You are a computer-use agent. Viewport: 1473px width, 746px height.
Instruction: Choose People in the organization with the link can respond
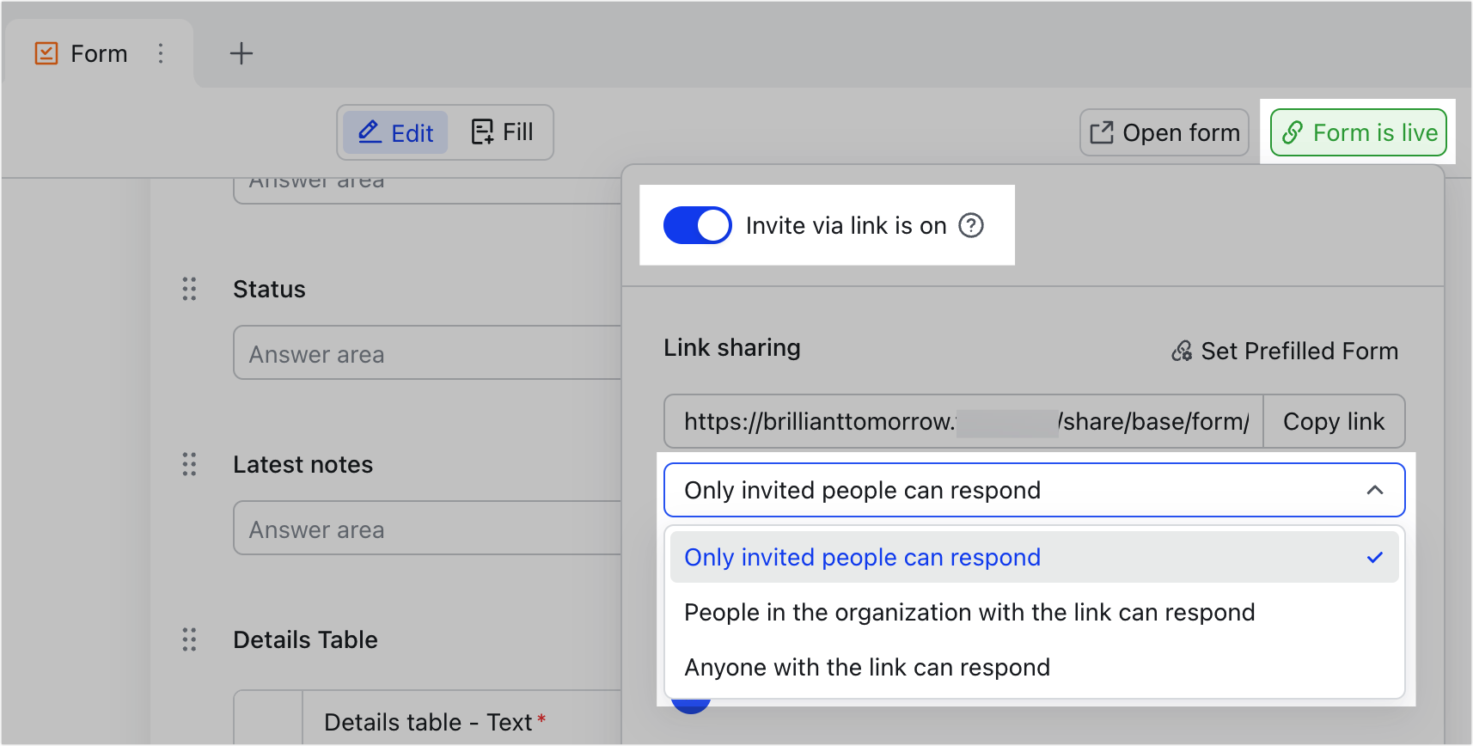1035,612
